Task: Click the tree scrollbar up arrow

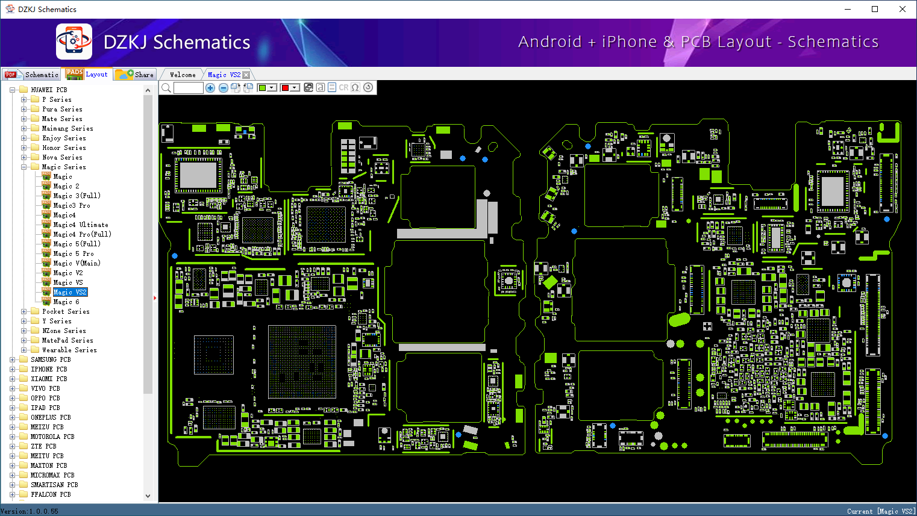Action: [148, 90]
